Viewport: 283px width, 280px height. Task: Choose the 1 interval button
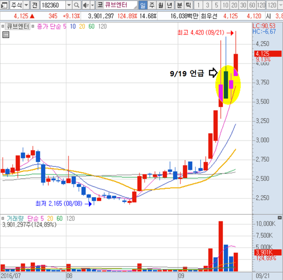point(198,5)
